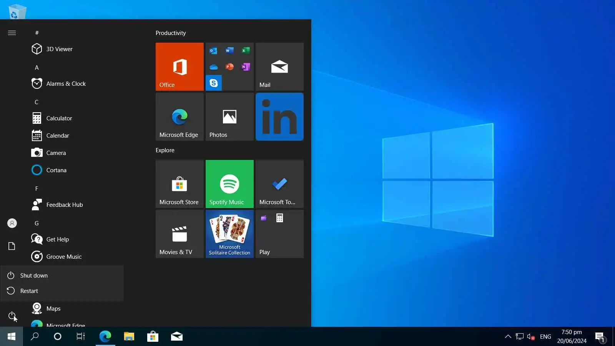Click the Productivity group heading

(171, 33)
